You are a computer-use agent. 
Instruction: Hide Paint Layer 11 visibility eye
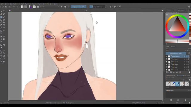(167, 56)
